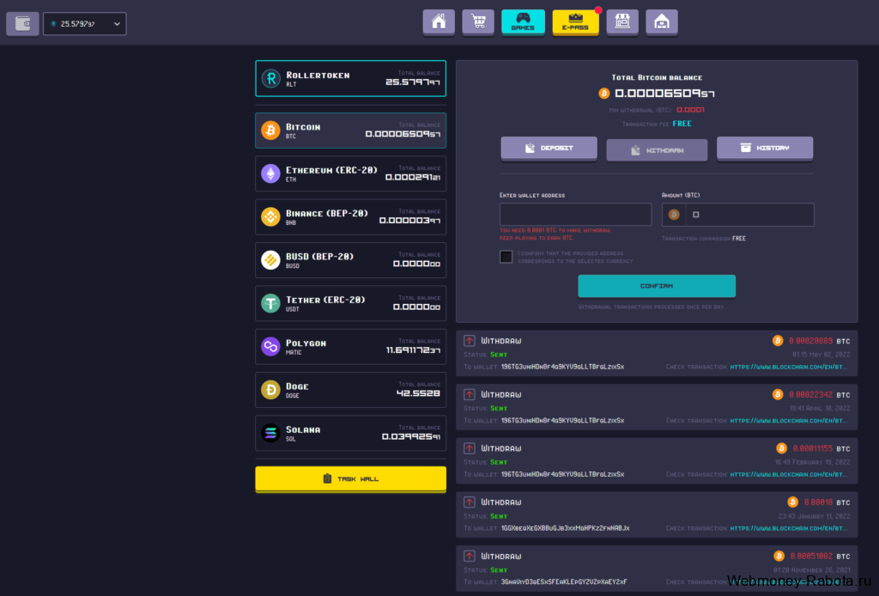The width and height of the screenshot is (879, 596).
Task: Click the Confirm withdrawal button
Action: click(x=657, y=286)
